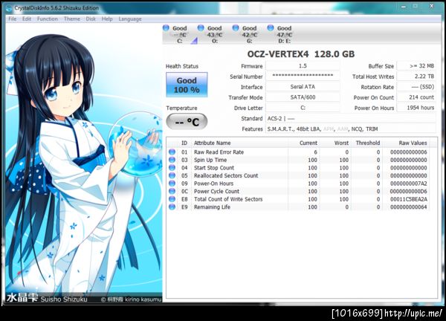446x321 pixels.
Task: Click the -- °C temperature button
Action: point(187,122)
